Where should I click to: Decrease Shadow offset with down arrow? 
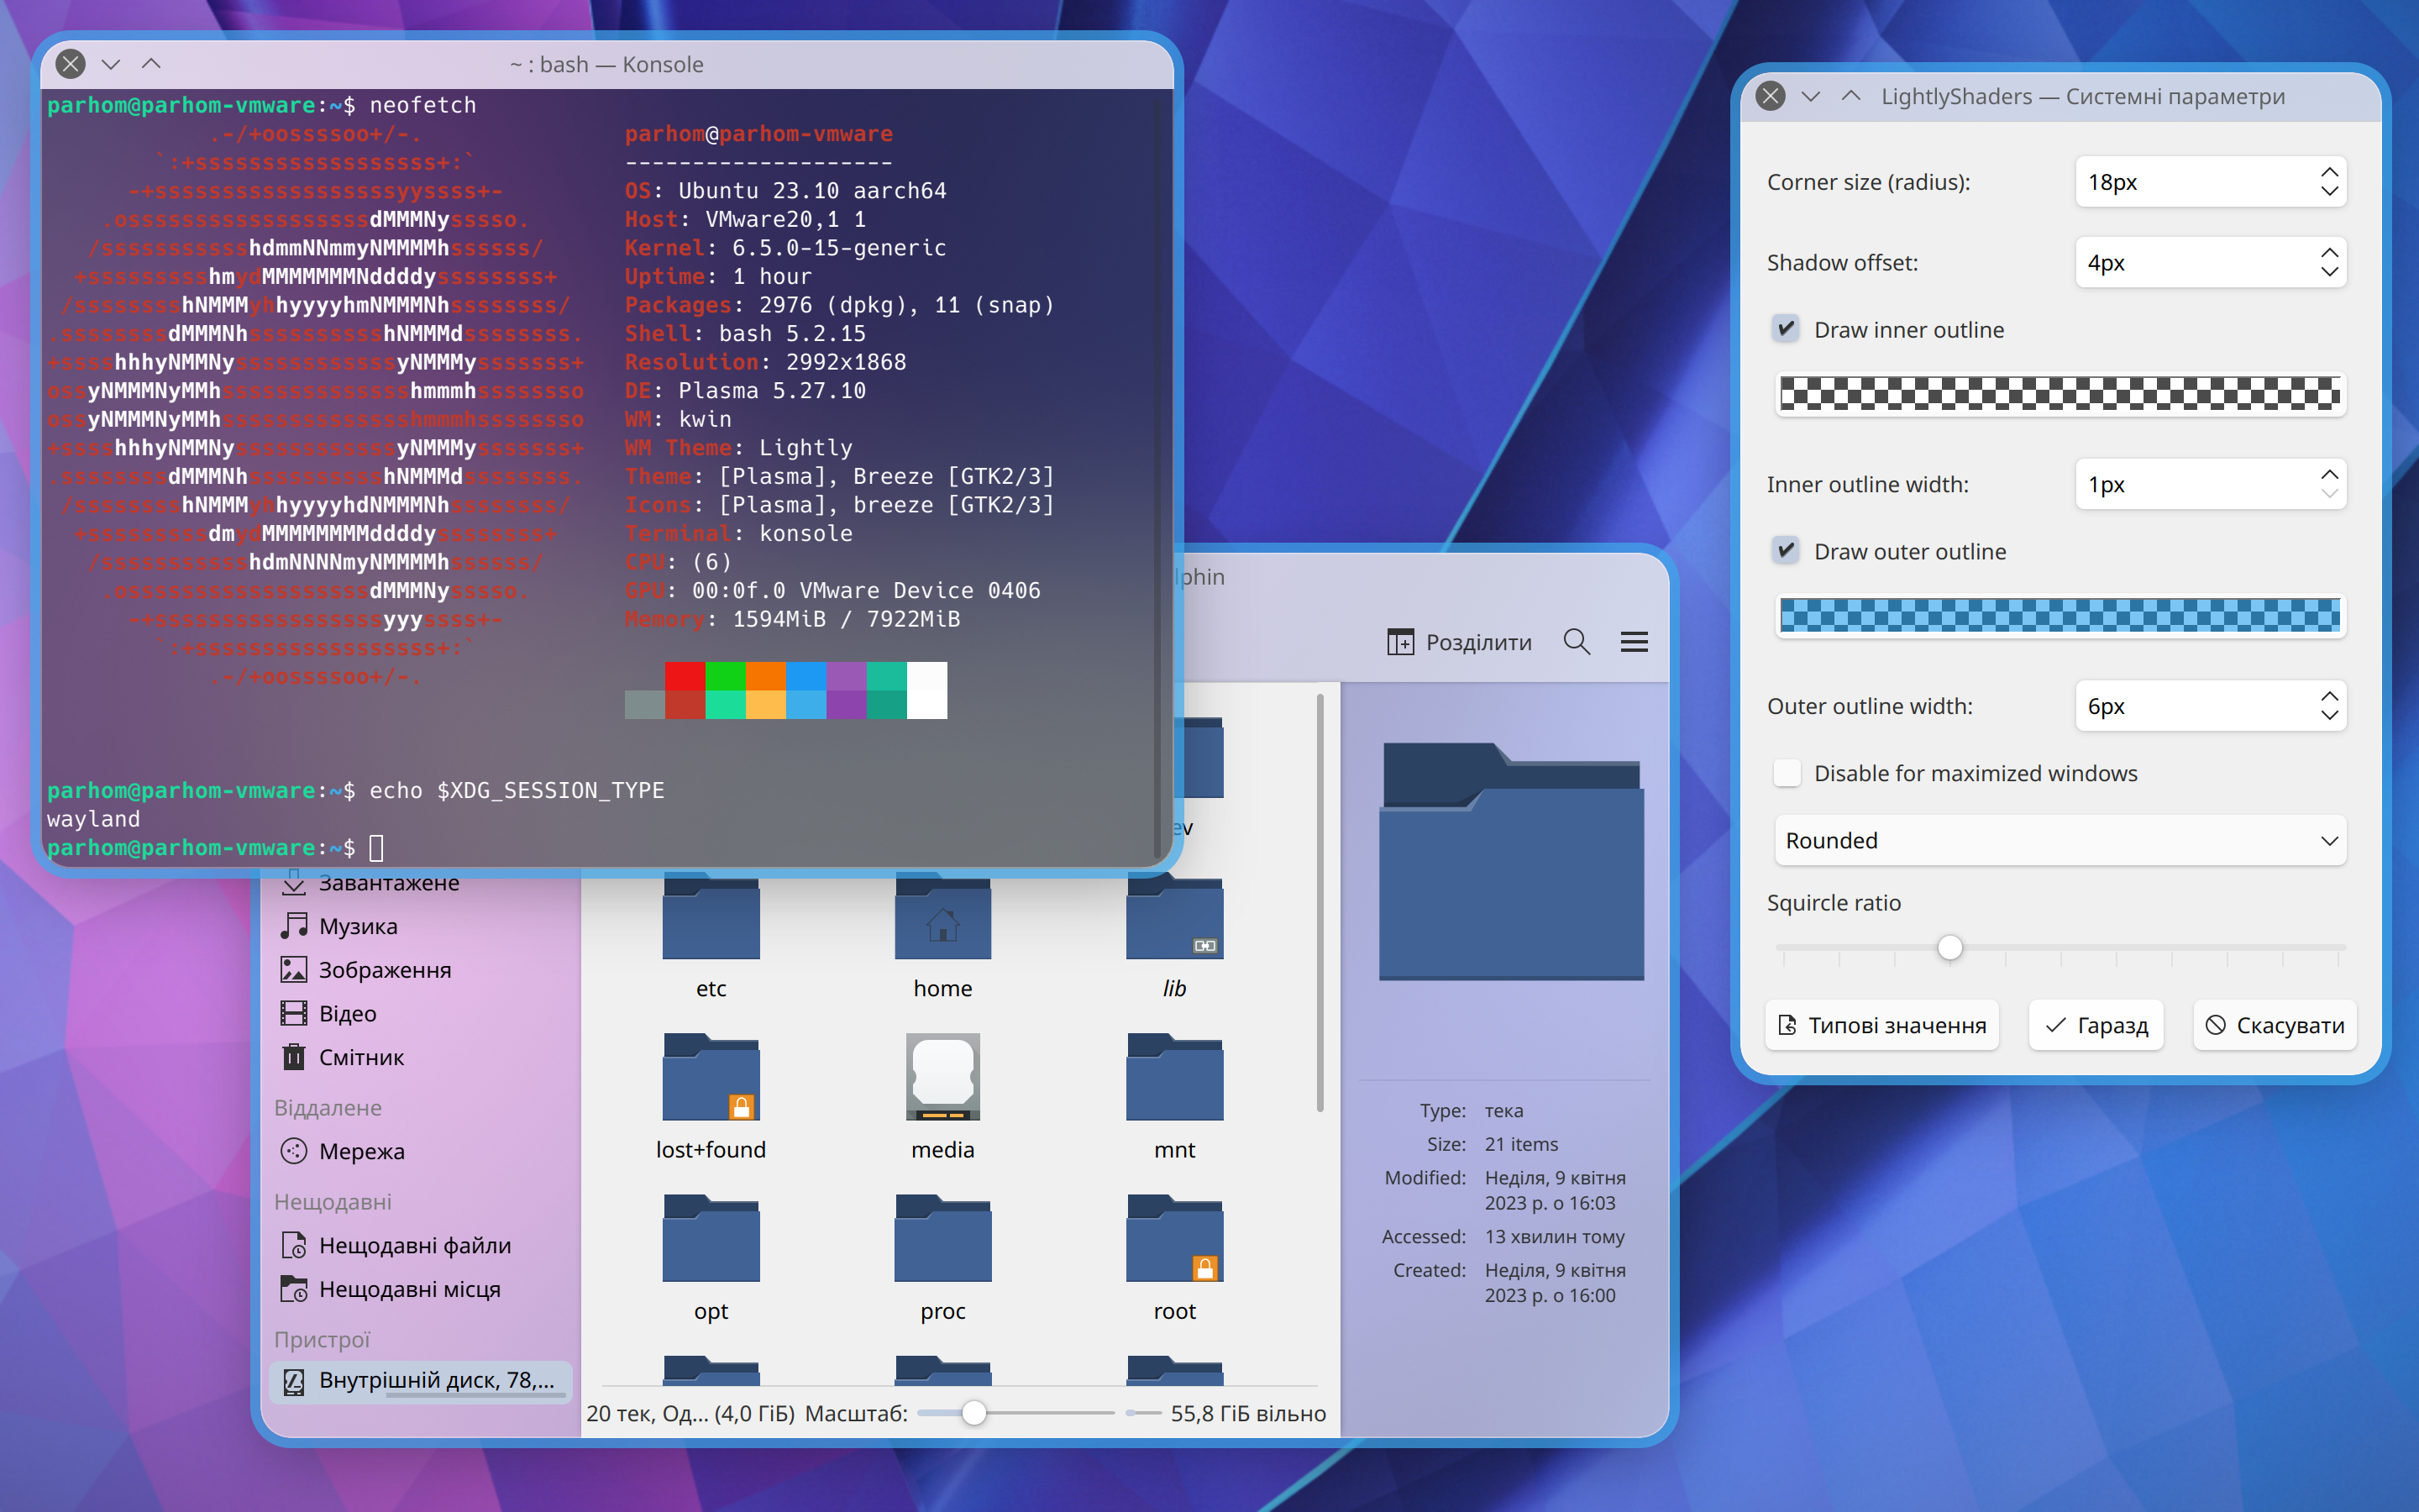[x=2329, y=272]
